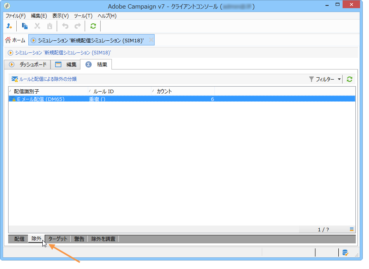Viewport: 369px width, 269px height.
Task: Click the envelope warning icon beside heading
Action: coord(15,79)
